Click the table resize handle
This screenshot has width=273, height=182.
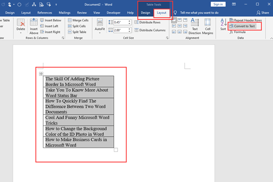[116, 150]
